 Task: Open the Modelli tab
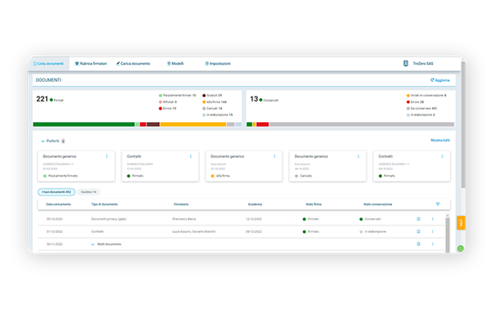[175, 64]
